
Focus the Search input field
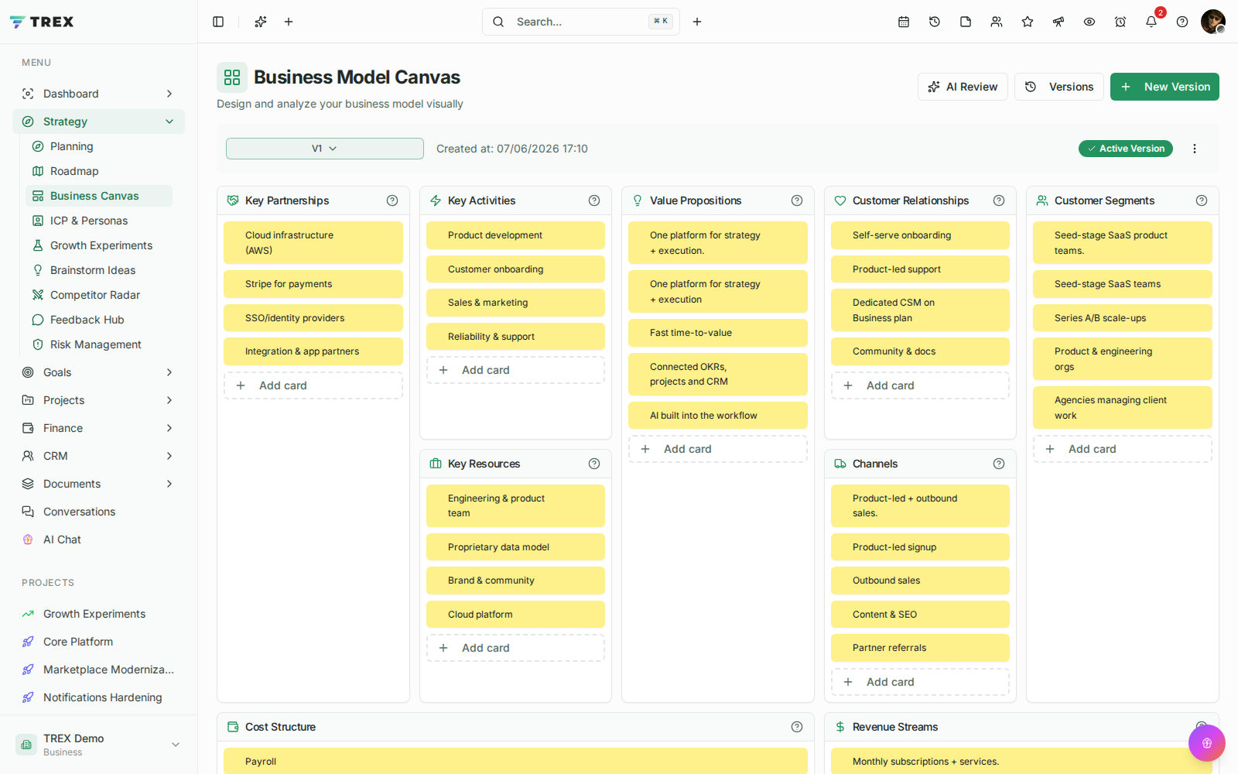click(x=581, y=22)
